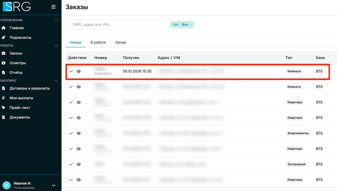
Task: Open the Подписанты page
Action: point(20,38)
